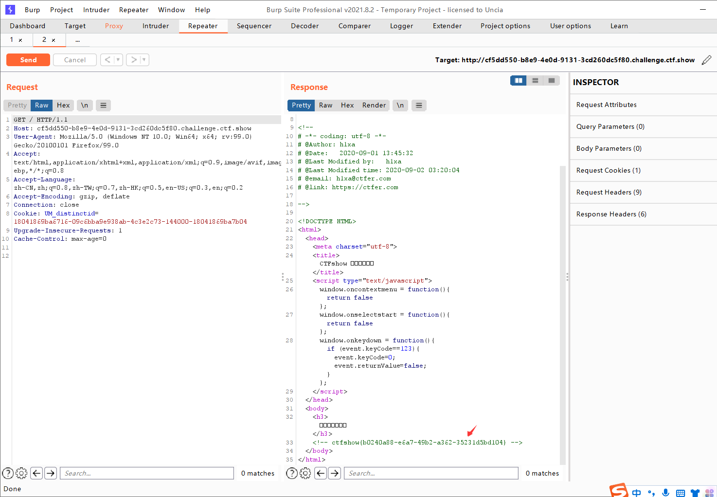Switch request view to Pretty
Viewport: 717px width, 497px height.
click(17, 105)
